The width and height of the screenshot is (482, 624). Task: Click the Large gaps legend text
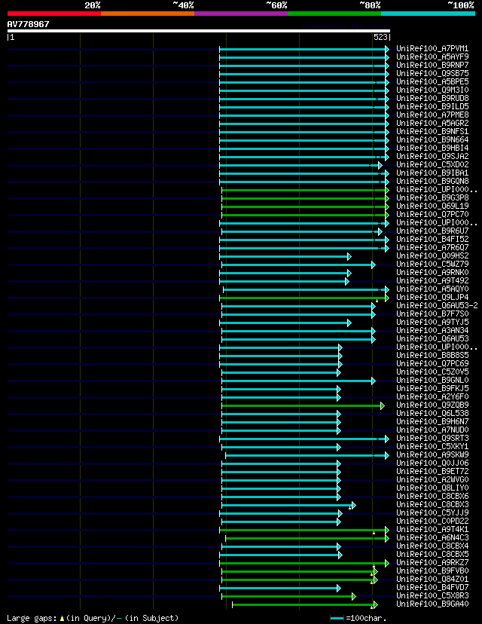[93, 619]
